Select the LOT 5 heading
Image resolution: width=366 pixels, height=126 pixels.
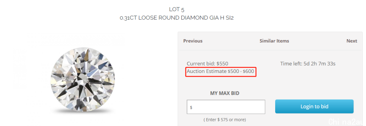(x=177, y=9)
